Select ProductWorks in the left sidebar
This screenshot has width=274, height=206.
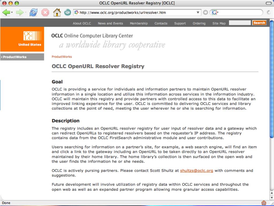pos(22,57)
